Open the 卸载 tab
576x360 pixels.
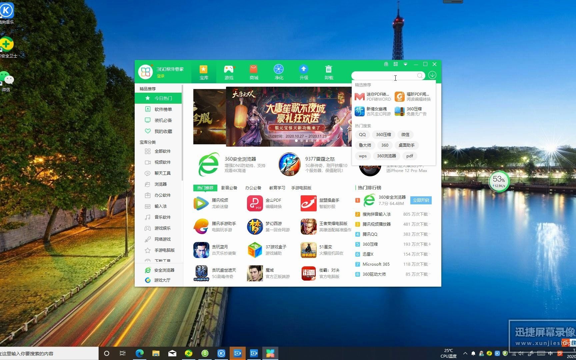pyautogui.click(x=329, y=72)
